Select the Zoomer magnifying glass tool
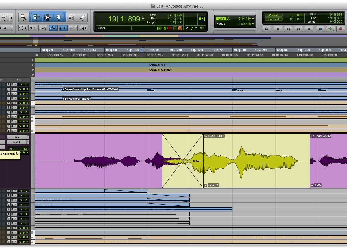Image resolution: width=347 pixels, height=250 pixels. (23, 18)
